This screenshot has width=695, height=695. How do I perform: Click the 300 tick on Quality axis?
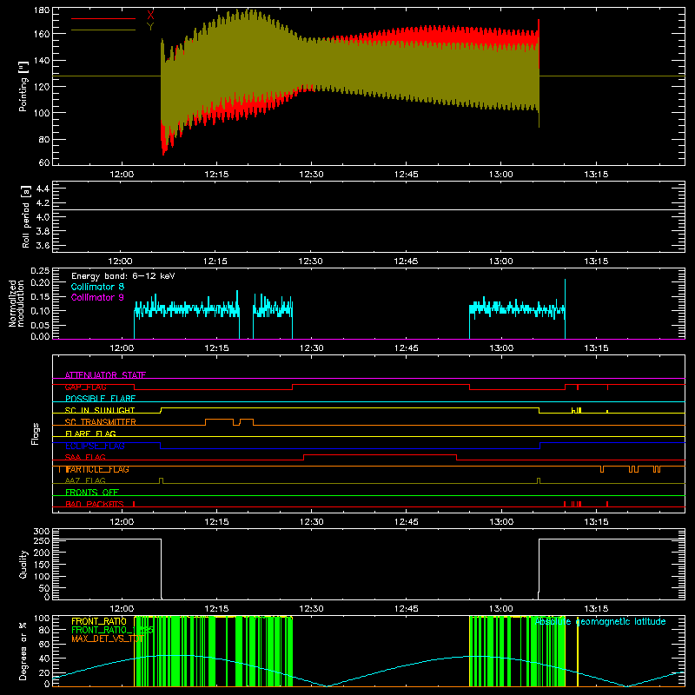(x=42, y=532)
